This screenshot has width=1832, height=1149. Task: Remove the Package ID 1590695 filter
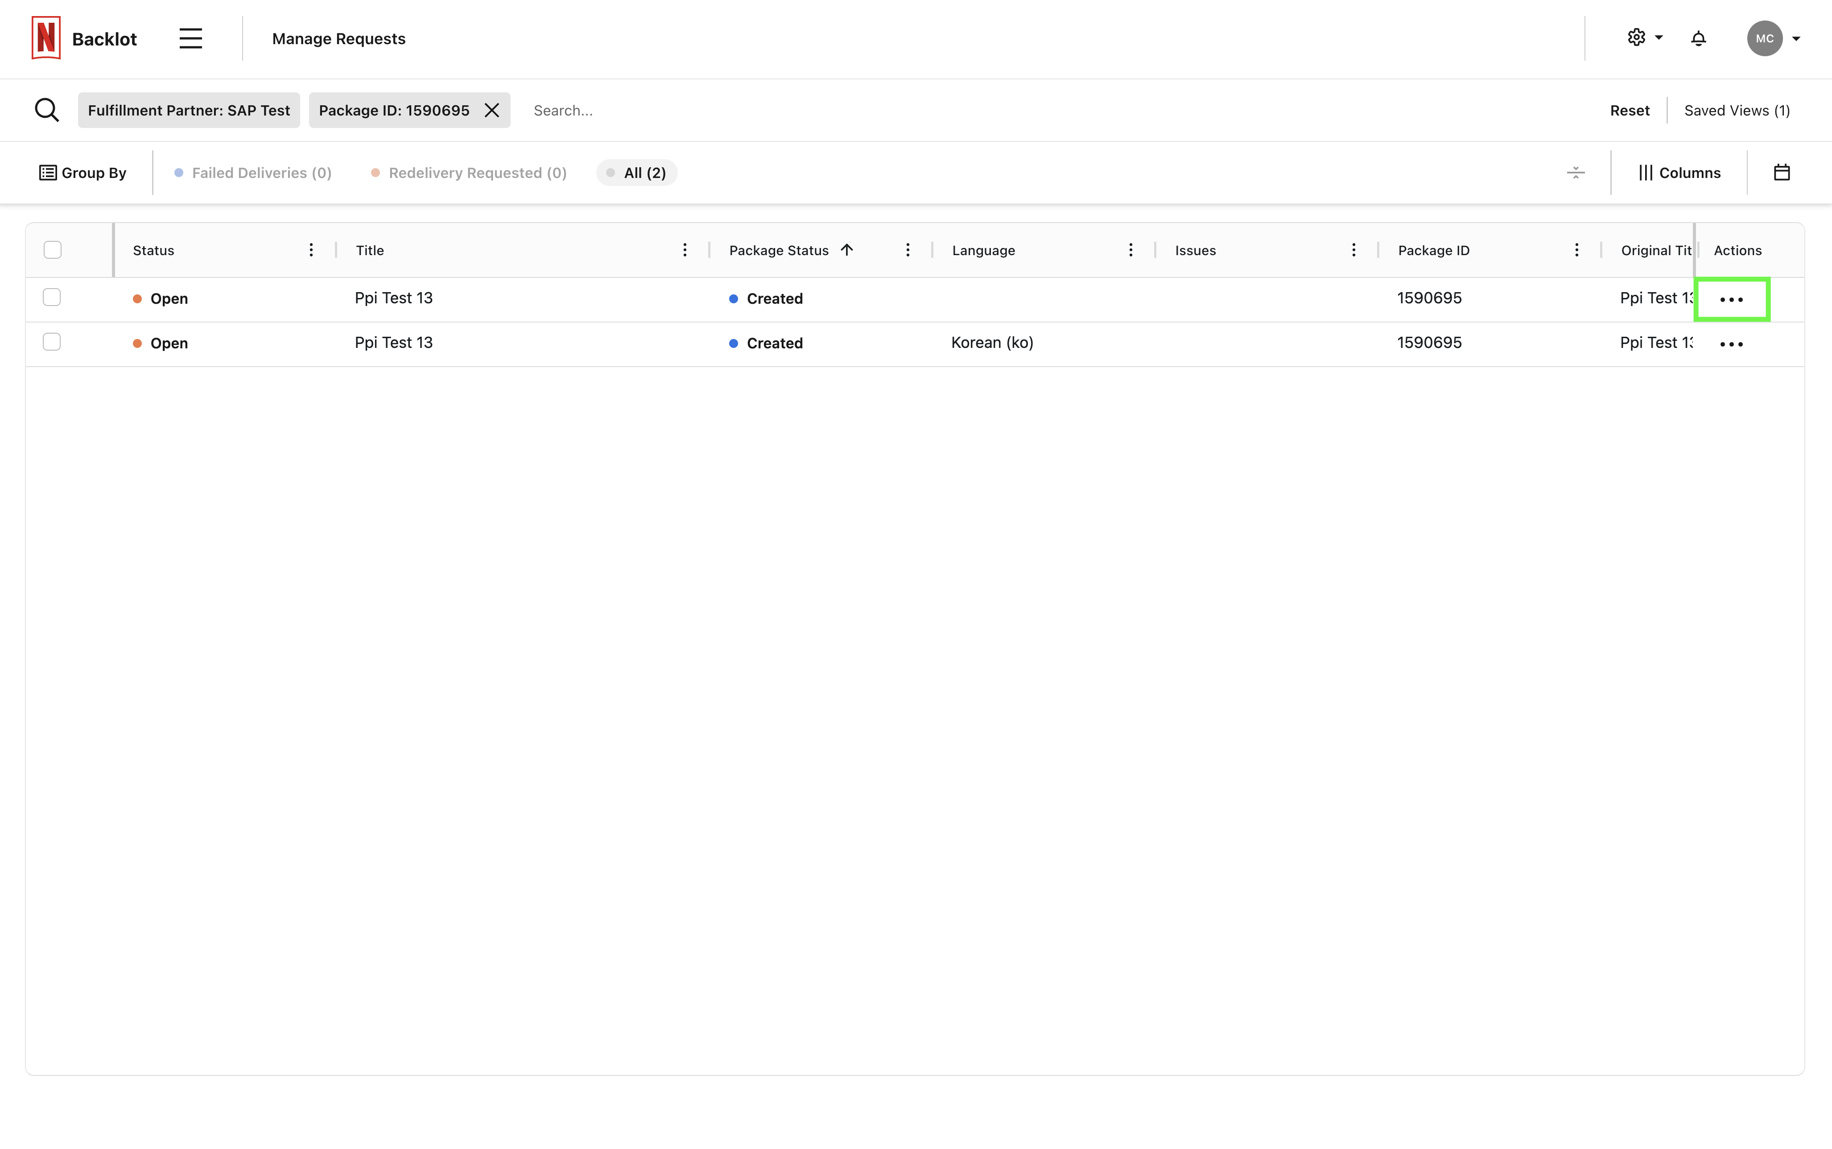[492, 110]
